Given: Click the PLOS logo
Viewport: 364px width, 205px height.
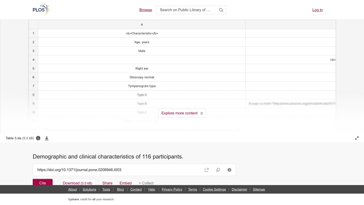Looking at the screenshot, I should tap(41, 10).
